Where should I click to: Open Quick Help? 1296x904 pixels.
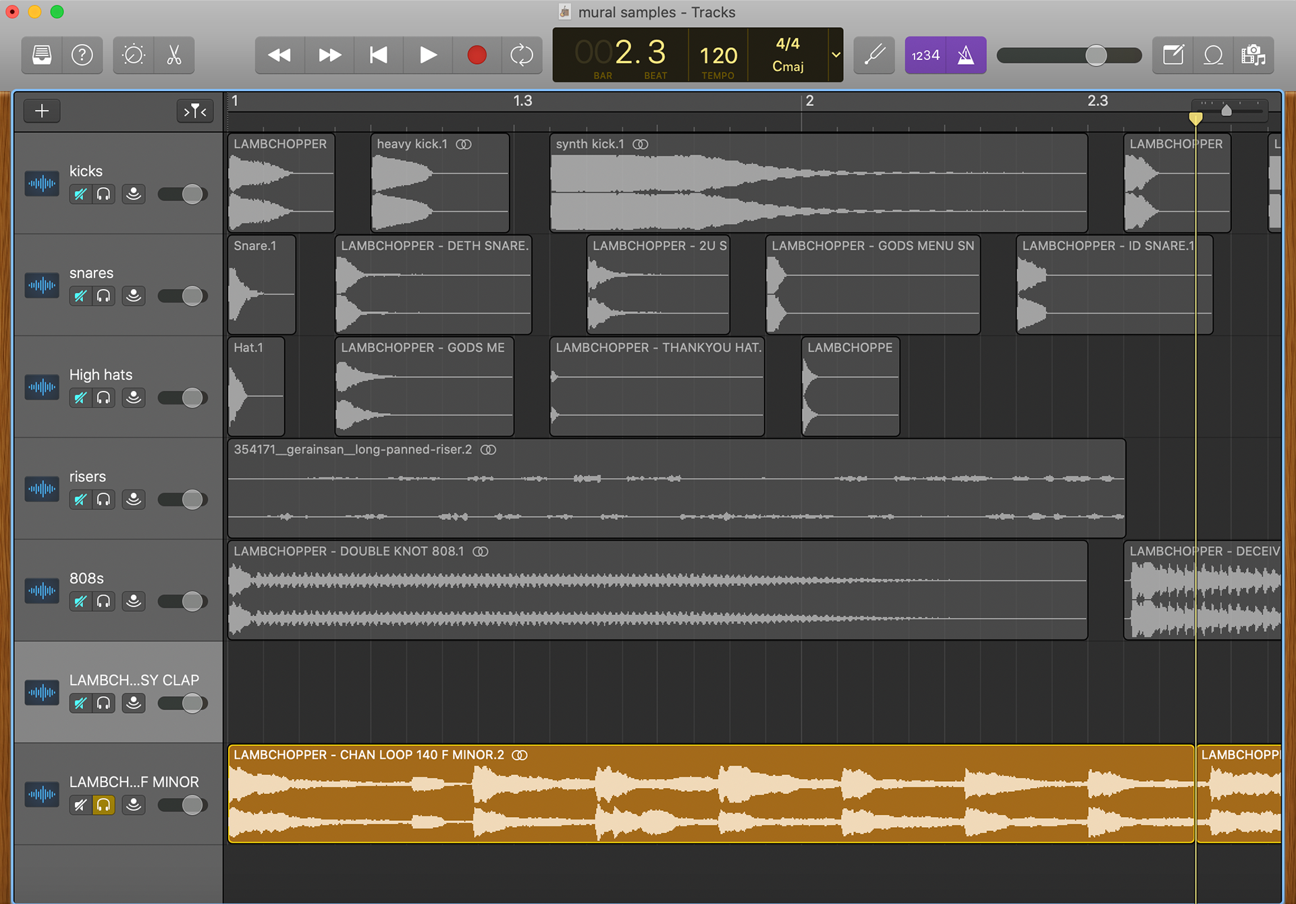point(82,55)
